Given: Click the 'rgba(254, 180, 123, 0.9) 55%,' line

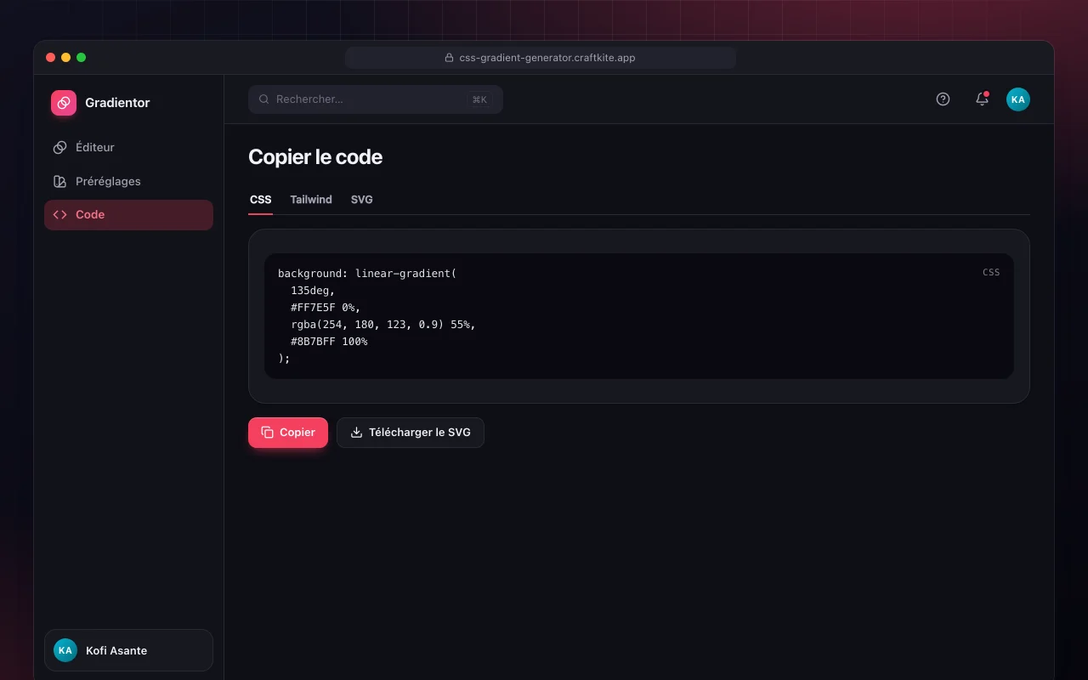Looking at the screenshot, I should (x=383, y=325).
